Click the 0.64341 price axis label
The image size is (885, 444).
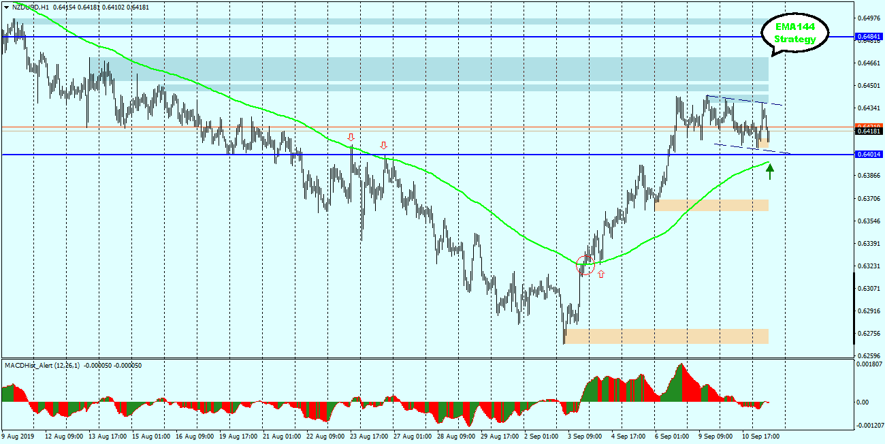pyautogui.click(x=869, y=108)
